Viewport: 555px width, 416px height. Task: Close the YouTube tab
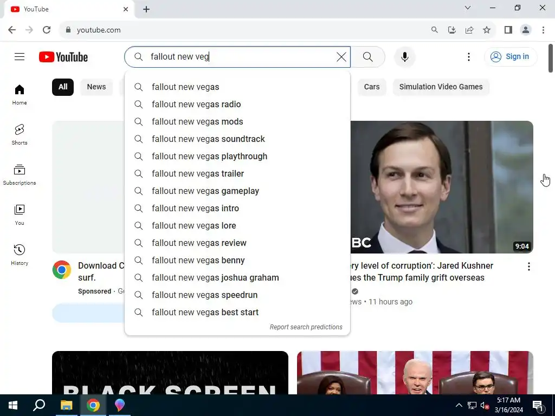126,9
